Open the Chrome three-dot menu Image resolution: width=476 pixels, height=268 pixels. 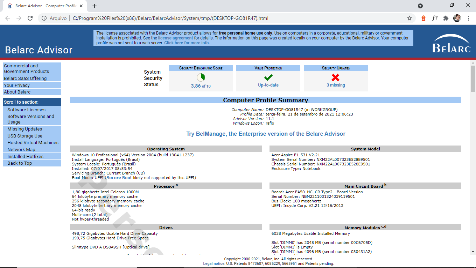tap(468, 18)
